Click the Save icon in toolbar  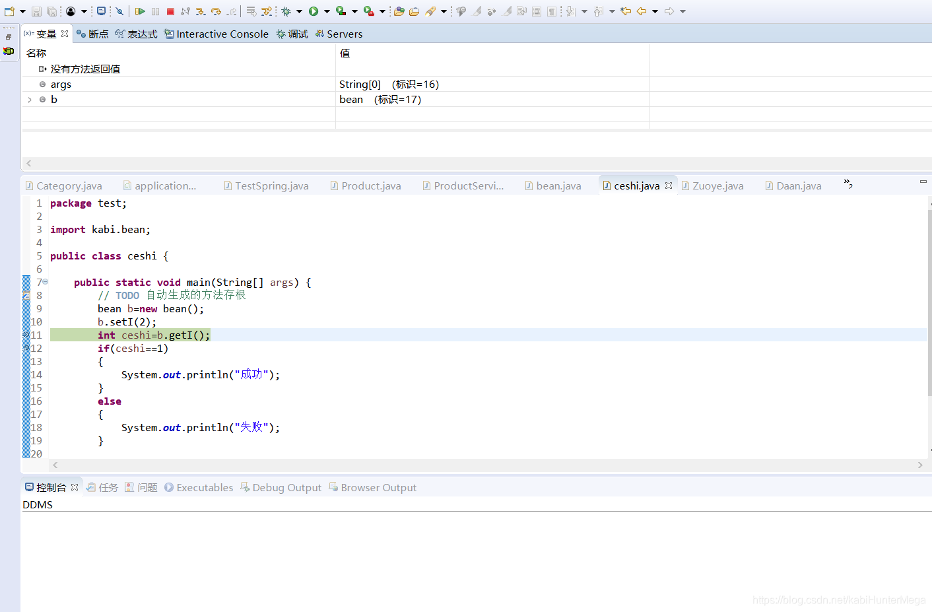[x=36, y=11]
